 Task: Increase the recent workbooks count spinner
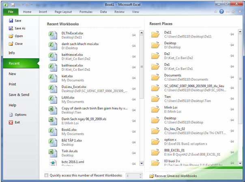point(140,175)
